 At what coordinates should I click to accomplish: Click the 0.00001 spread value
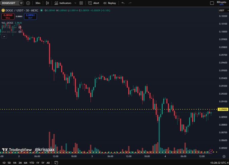(x=19, y=16)
